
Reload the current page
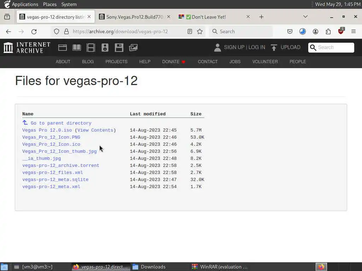click(34, 31)
